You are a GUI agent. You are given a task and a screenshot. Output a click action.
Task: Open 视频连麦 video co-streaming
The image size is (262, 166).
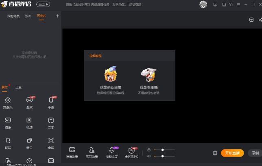click(x=111, y=153)
